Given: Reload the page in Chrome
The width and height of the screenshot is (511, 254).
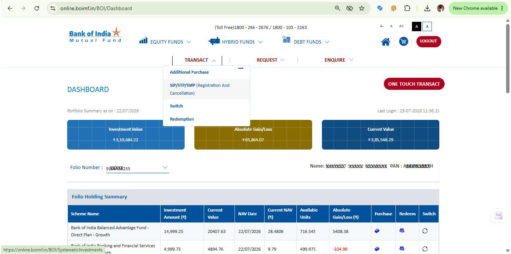Looking at the screenshot, I should 37,8.
